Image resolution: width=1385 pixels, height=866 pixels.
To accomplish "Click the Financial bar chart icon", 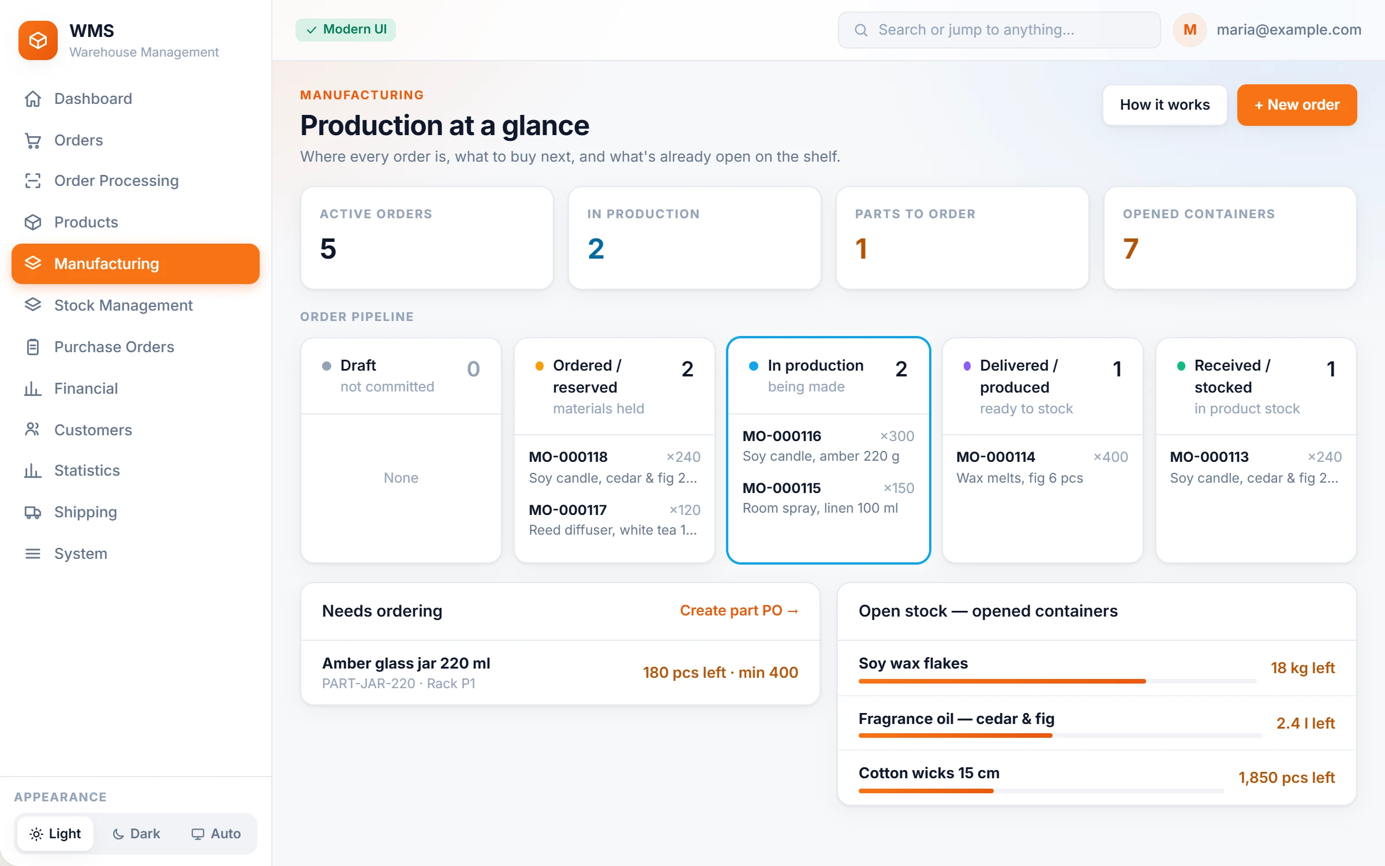I will (33, 389).
